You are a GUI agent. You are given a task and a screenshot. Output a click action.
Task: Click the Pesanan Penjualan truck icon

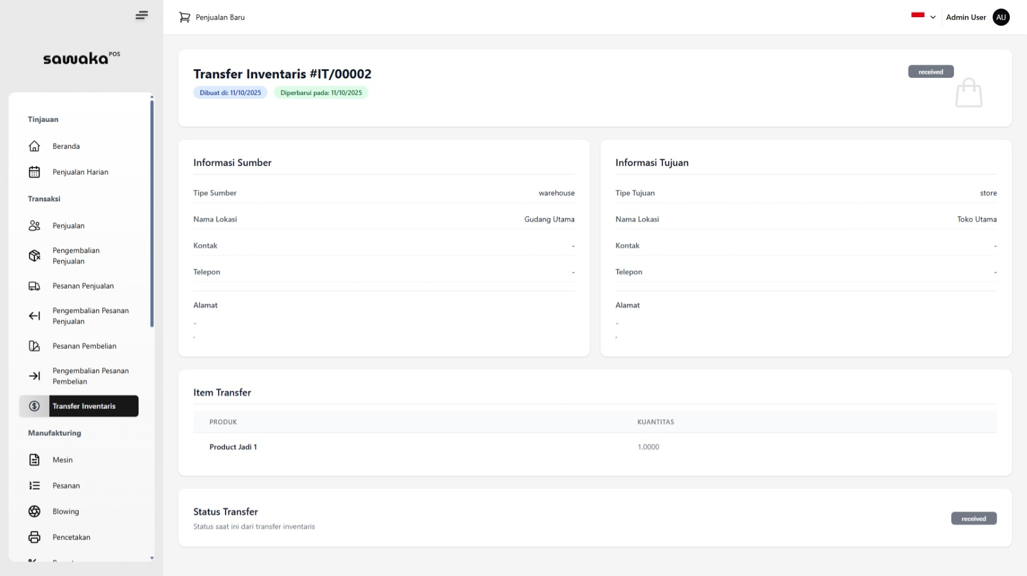coord(34,286)
